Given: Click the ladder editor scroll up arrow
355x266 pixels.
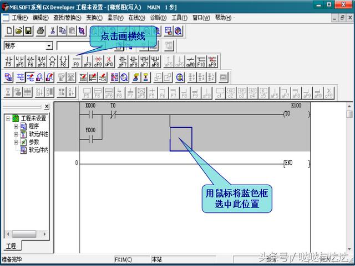Looking at the screenshot, I should [349, 106].
